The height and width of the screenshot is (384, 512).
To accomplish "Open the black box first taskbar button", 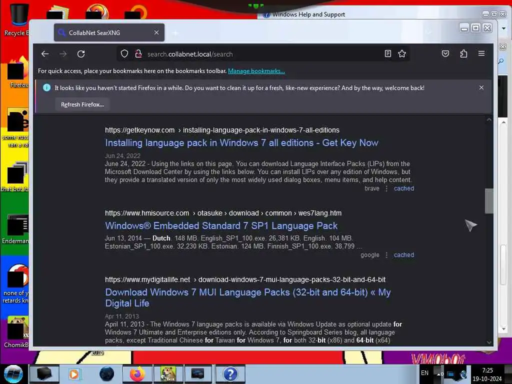I will pos(44,374).
